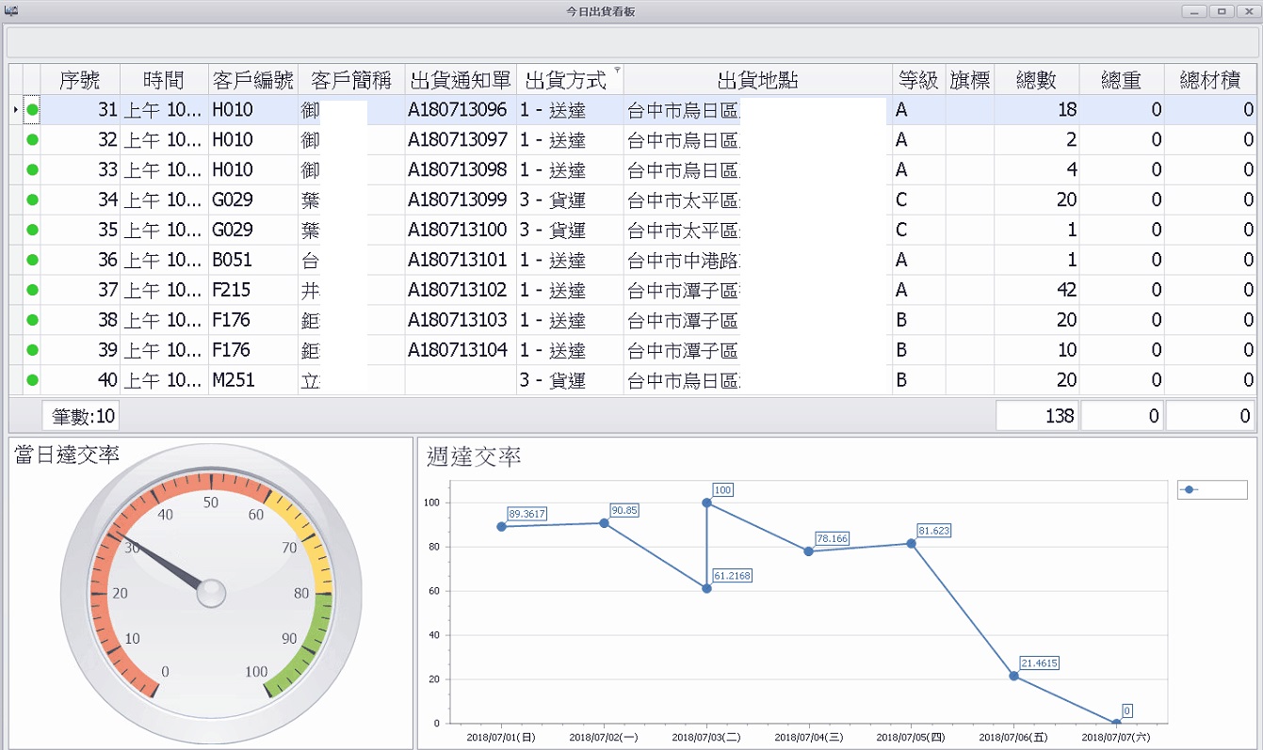The width and height of the screenshot is (1263, 750).
Task: Open the filter on the 出貨方式 column header
Action: coord(617,71)
